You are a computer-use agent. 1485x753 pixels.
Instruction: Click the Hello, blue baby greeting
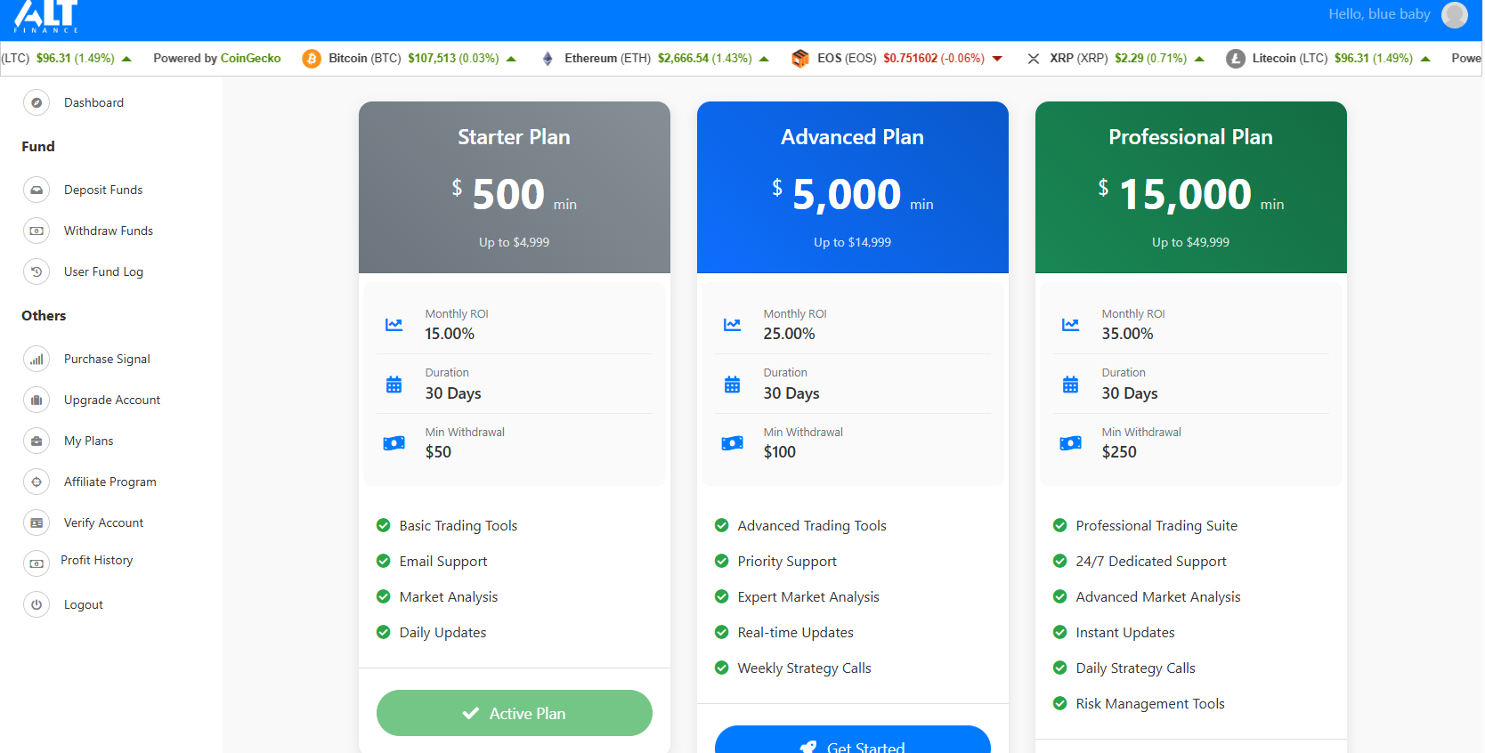pos(1380,14)
